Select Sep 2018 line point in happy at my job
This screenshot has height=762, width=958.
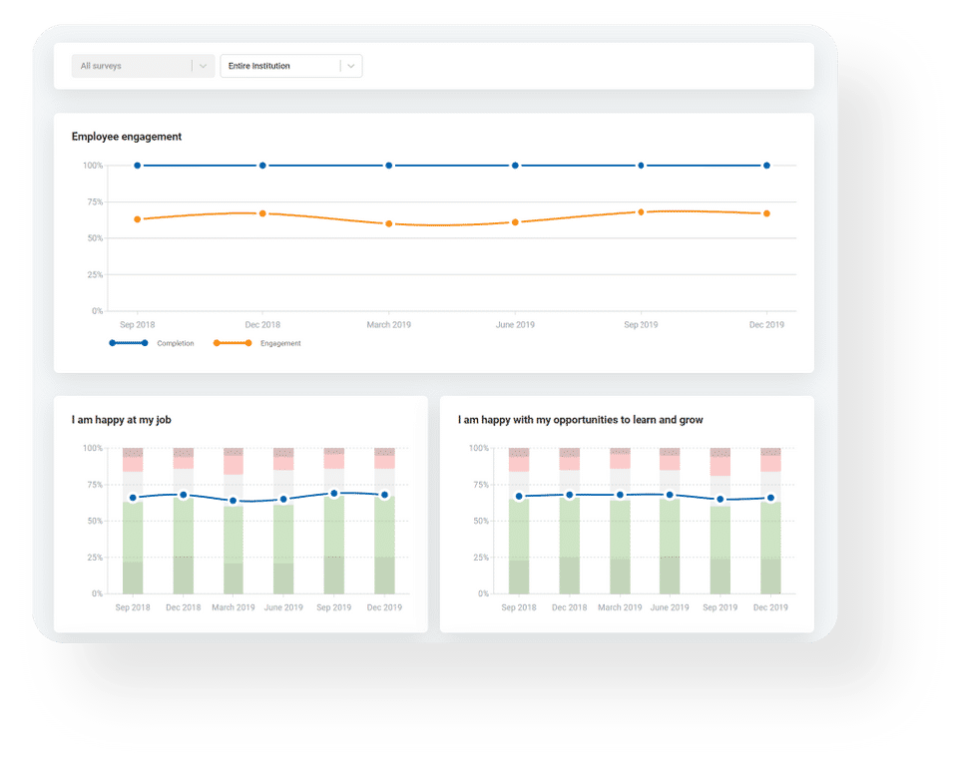pos(133,498)
